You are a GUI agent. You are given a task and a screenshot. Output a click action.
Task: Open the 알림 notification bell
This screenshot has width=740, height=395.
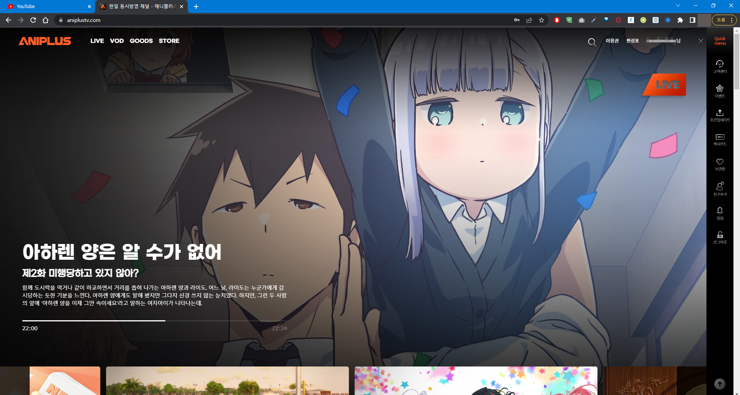(x=720, y=213)
